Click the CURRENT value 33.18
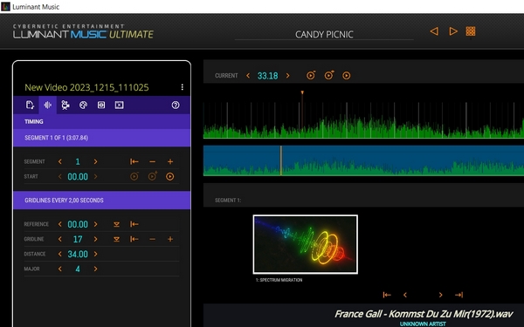Viewport: 524px width, 327px height. (x=268, y=76)
